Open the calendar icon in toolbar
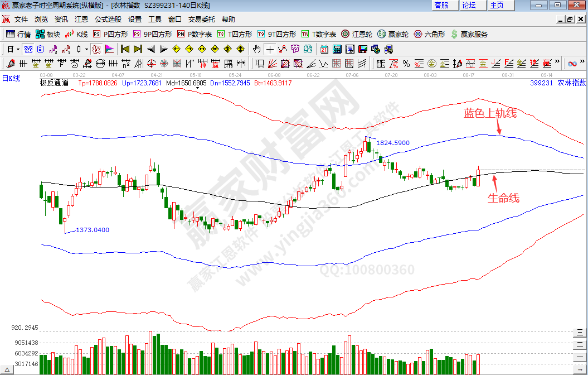This screenshot has height=375, width=588. [x=324, y=49]
